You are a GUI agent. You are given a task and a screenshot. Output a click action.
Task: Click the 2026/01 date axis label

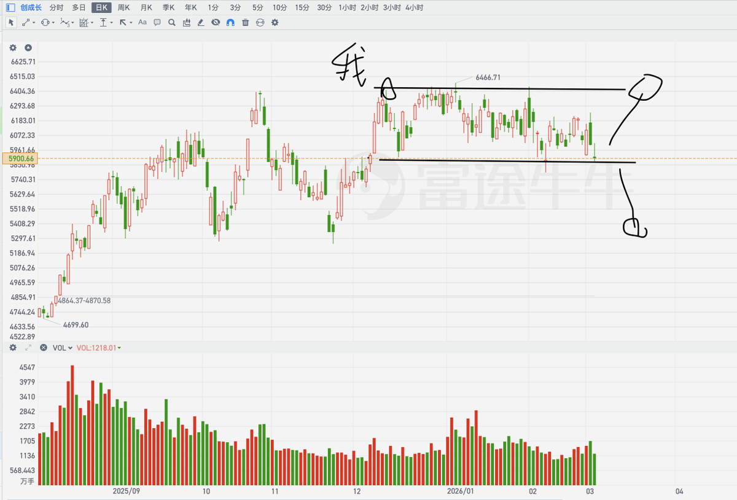[461, 491]
